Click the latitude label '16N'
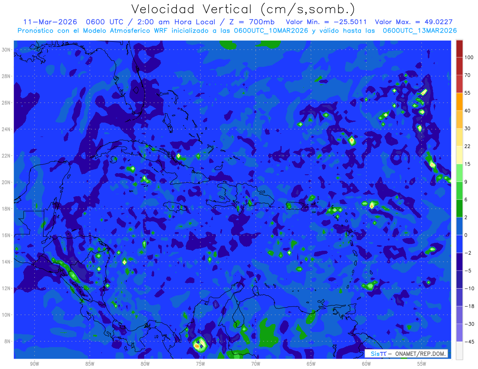The image size is (478, 369). click(6, 235)
